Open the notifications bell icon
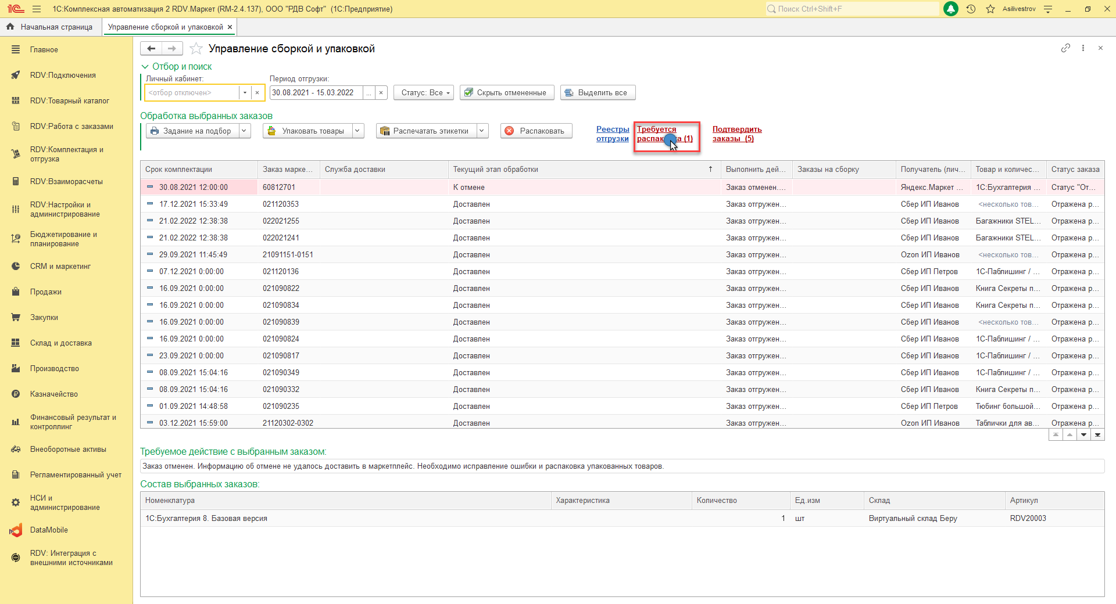The width and height of the screenshot is (1116, 604). (951, 9)
